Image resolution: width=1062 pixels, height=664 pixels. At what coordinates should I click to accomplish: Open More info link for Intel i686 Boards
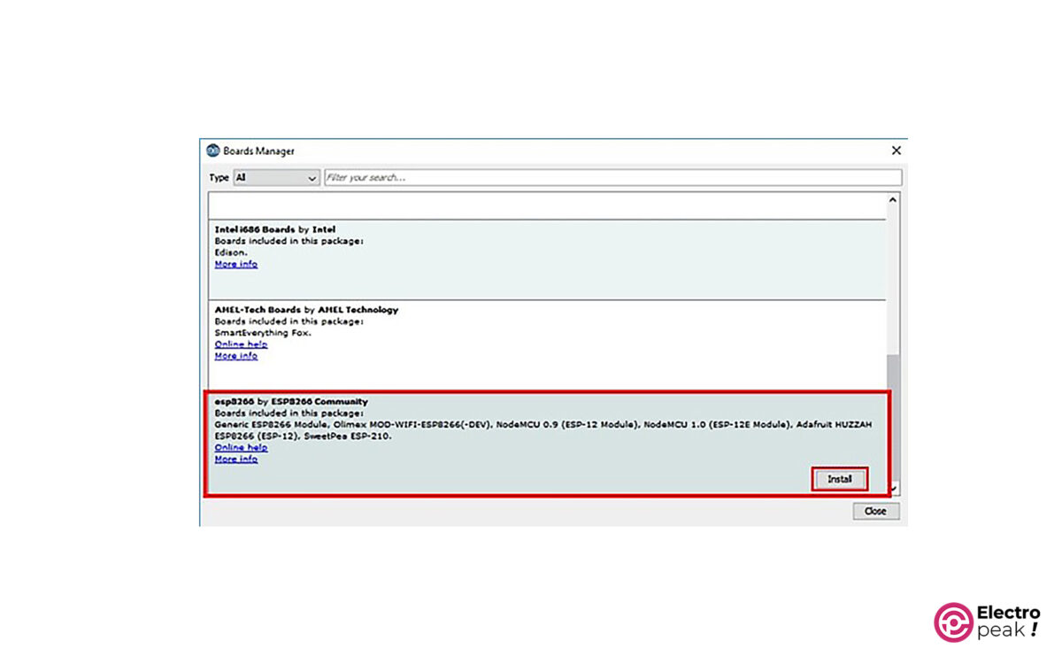(236, 264)
